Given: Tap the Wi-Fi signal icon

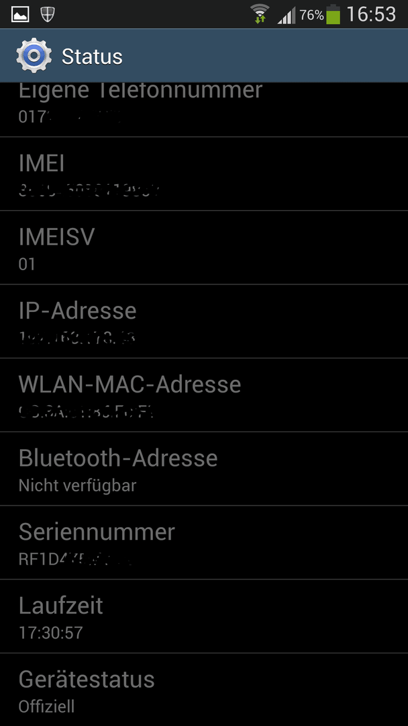Looking at the screenshot, I should [x=260, y=14].
